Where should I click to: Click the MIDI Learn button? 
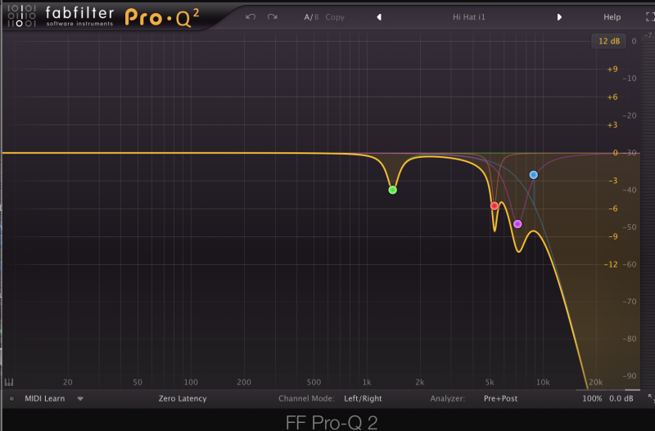point(45,398)
